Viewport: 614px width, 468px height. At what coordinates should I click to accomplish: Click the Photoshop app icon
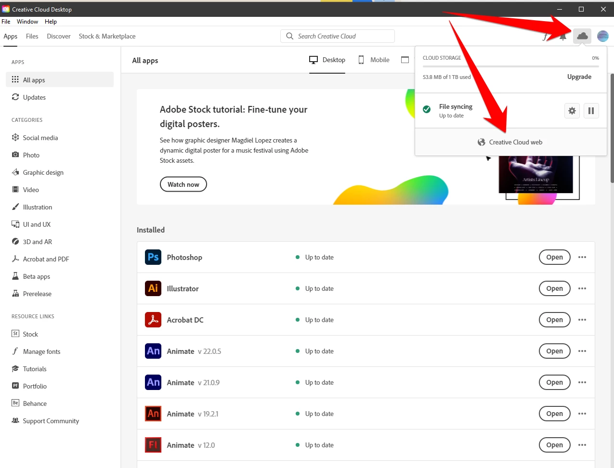coord(153,257)
